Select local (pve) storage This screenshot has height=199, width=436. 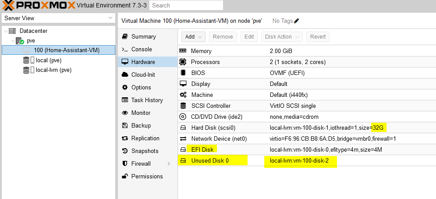[x=49, y=60]
